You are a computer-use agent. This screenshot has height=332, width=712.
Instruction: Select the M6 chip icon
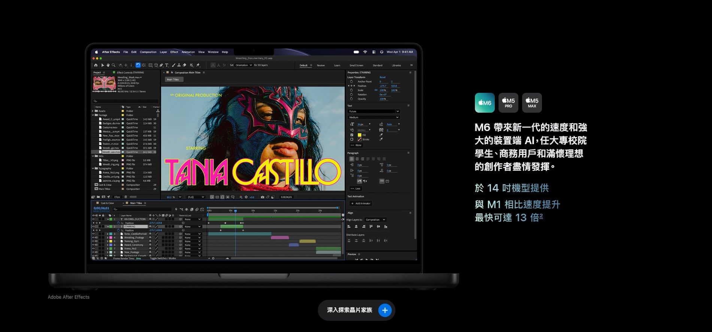(x=485, y=103)
